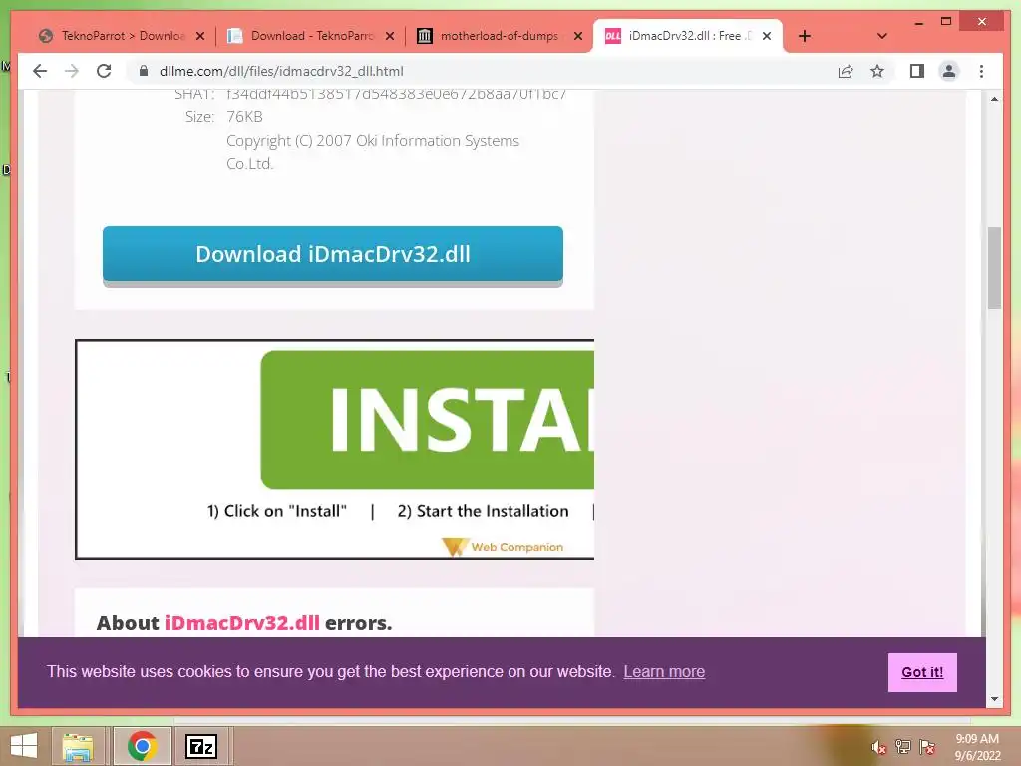Screen dimensions: 1021x766
Task: Open Chrome from the taskbar
Action: [x=142, y=746]
